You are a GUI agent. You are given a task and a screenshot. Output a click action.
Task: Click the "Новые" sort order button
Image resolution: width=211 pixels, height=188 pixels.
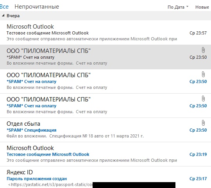202,7
